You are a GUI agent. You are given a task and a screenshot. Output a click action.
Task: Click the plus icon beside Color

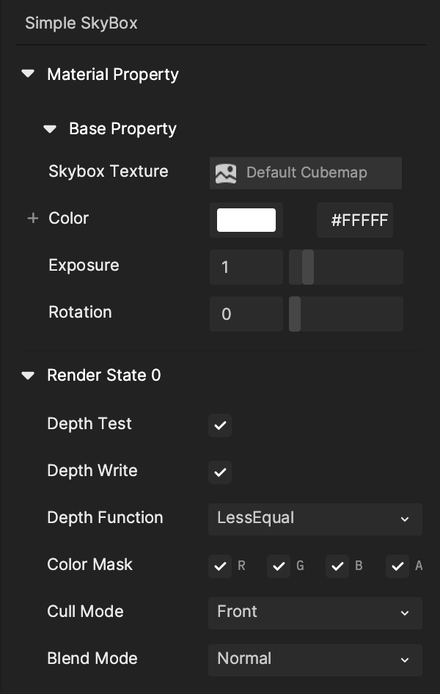pyautogui.click(x=33, y=218)
